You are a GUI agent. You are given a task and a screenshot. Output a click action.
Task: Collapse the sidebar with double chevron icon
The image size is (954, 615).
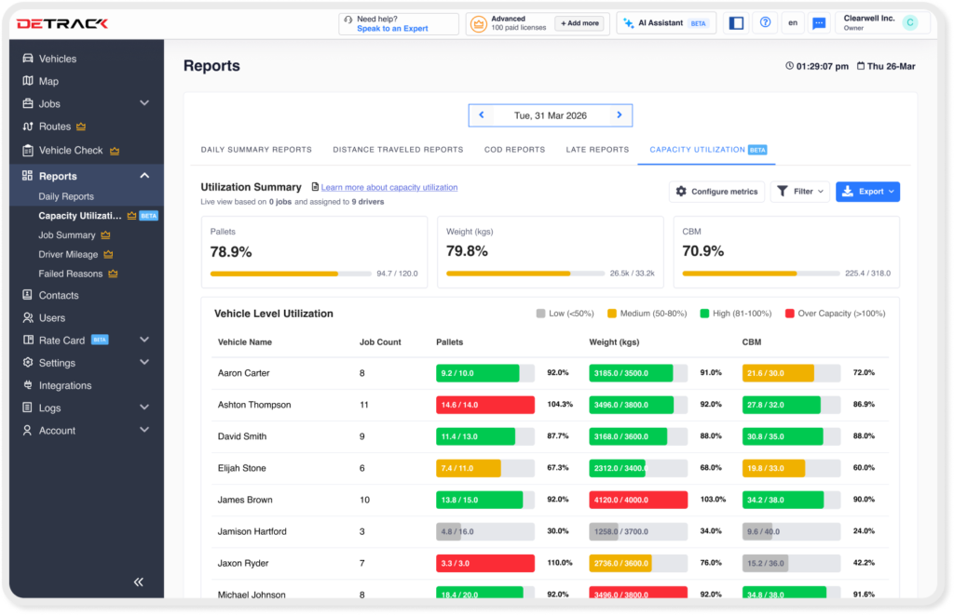(138, 582)
